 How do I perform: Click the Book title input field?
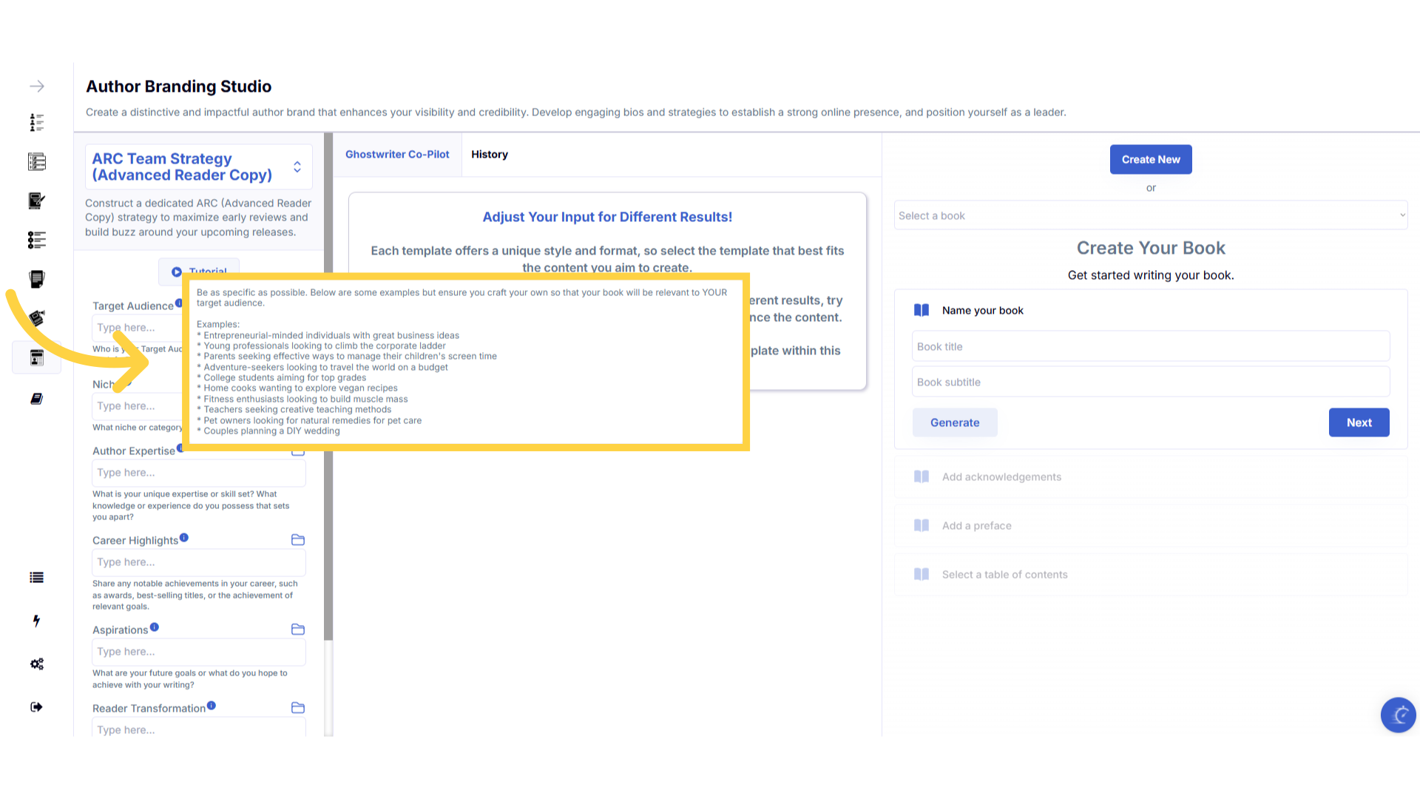(1151, 347)
